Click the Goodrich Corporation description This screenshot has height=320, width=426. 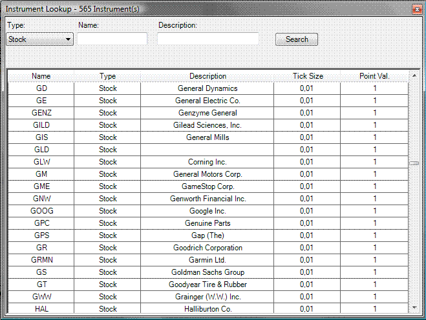(208, 248)
